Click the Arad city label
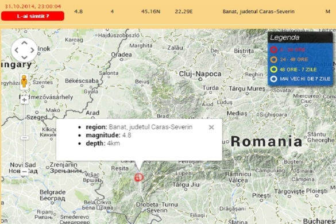This screenshot has width=336, height=224. pos(92,113)
